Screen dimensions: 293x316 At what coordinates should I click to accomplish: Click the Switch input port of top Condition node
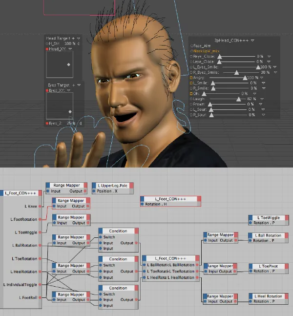[x=101, y=237]
